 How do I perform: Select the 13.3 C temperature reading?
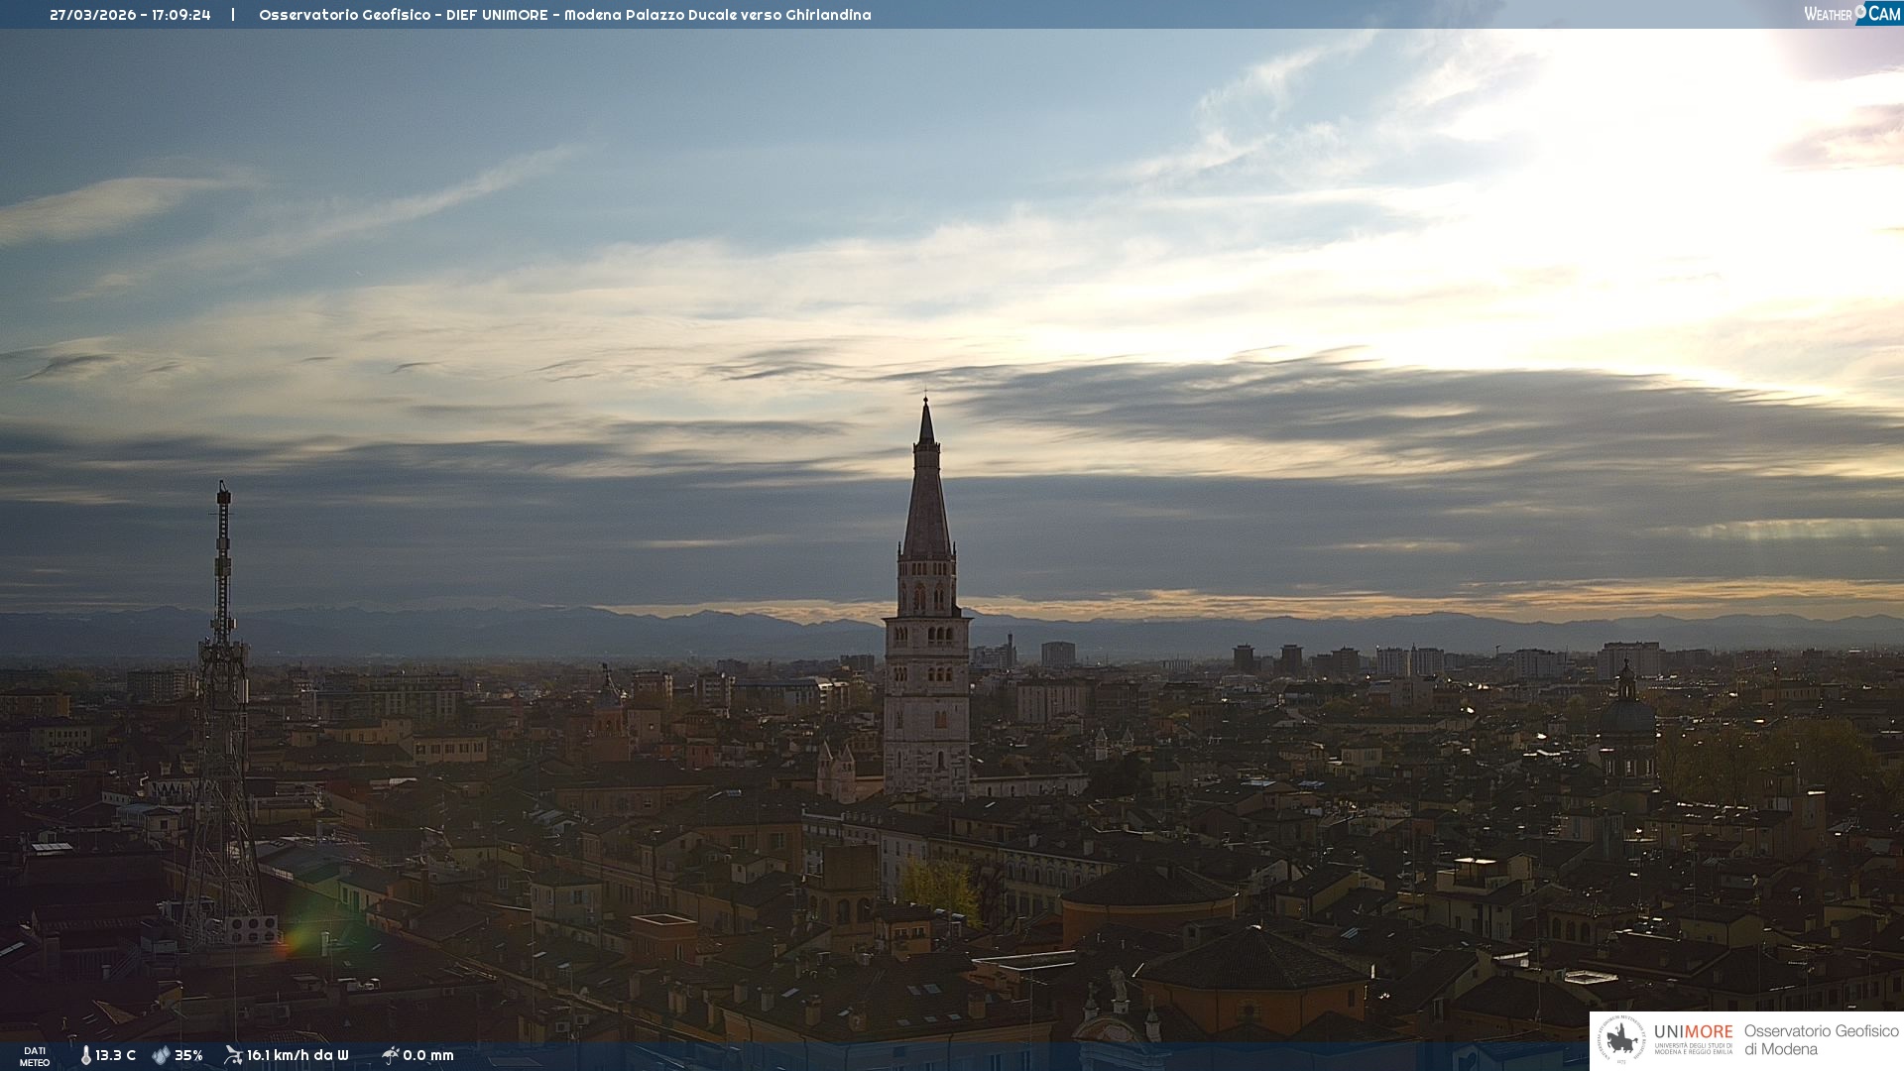tap(116, 1056)
